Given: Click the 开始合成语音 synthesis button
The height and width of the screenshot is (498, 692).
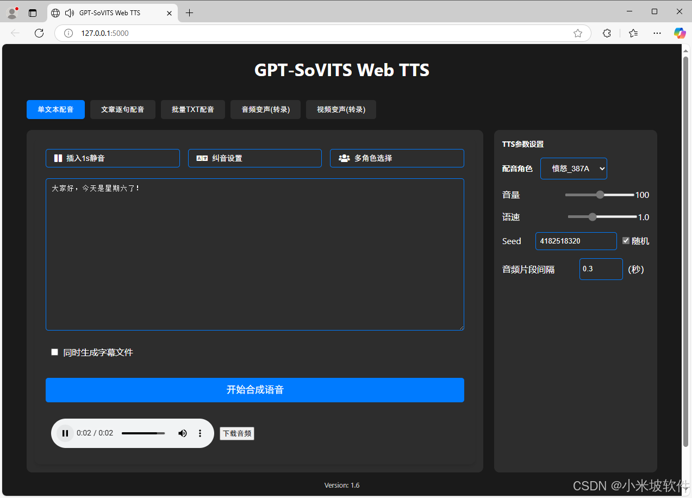Looking at the screenshot, I should (254, 390).
